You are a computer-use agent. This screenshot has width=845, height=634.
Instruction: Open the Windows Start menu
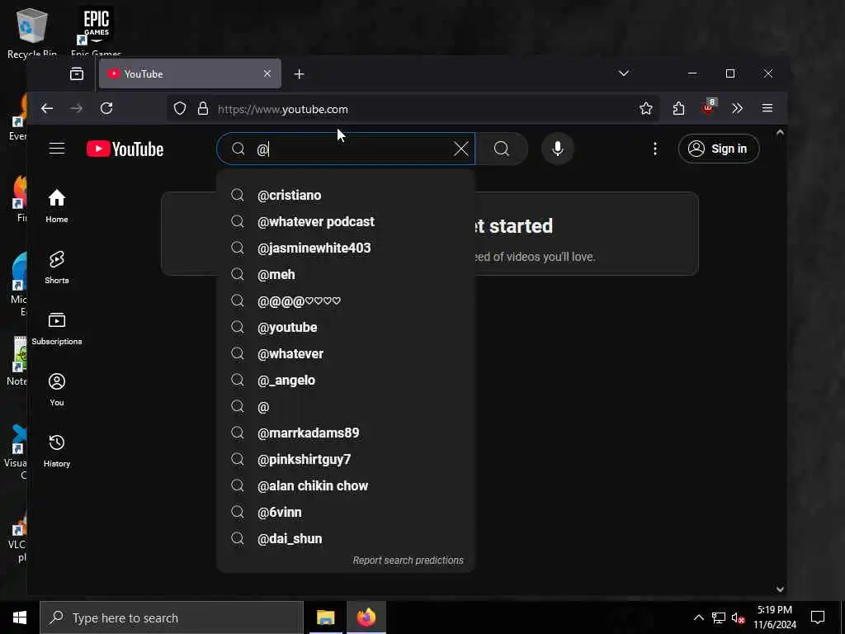point(20,617)
